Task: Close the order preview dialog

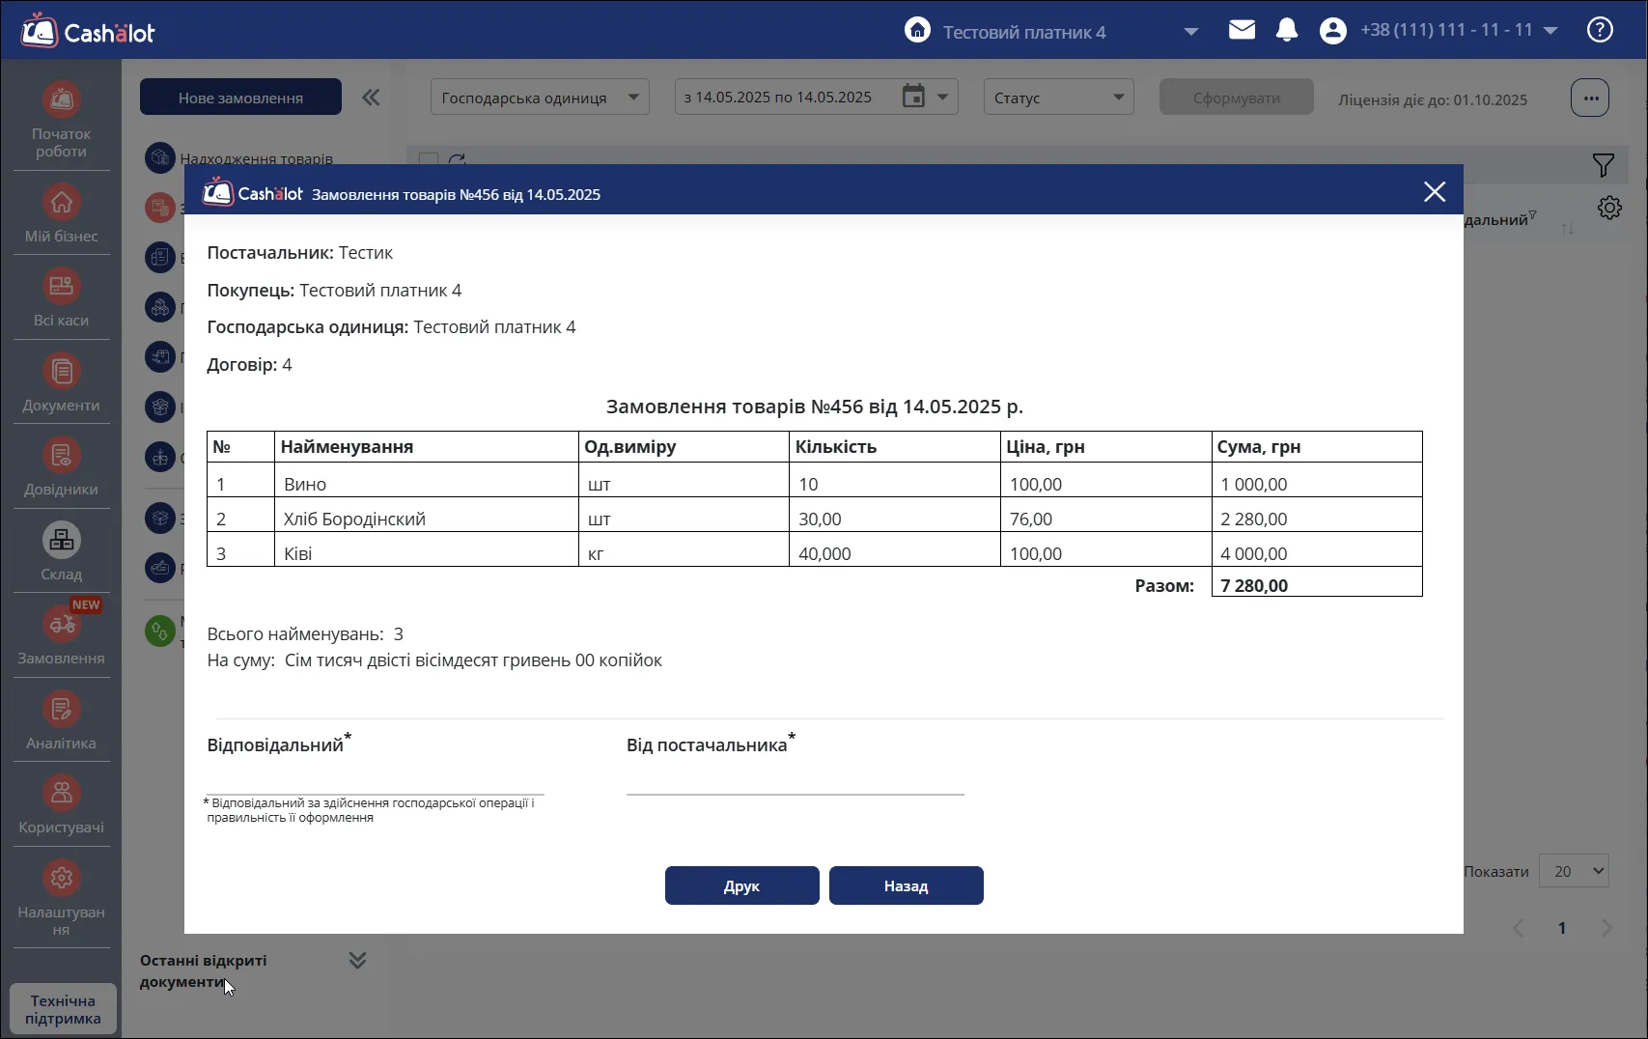Action: click(x=1435, y=191)
